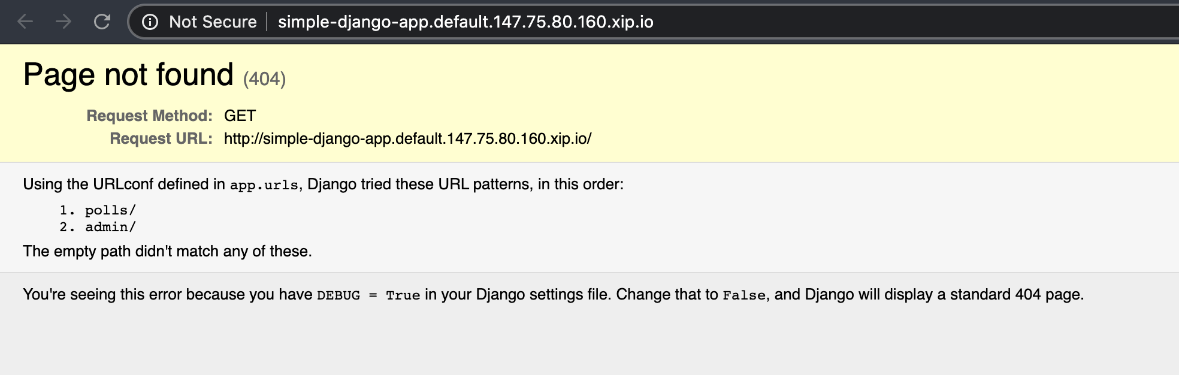Click the False code text
Image resolution: width=1179 pixels, height=375 pixels.
click(744, 295)
